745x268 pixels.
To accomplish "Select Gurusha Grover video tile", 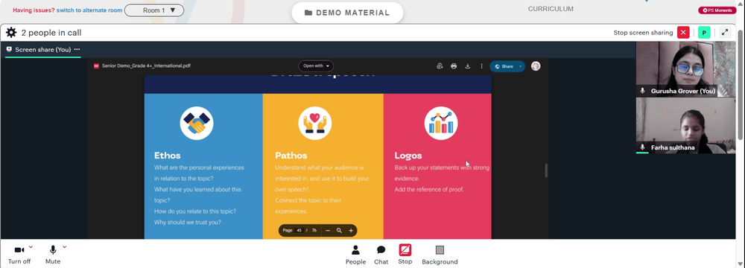I will (x=685, y=69).
